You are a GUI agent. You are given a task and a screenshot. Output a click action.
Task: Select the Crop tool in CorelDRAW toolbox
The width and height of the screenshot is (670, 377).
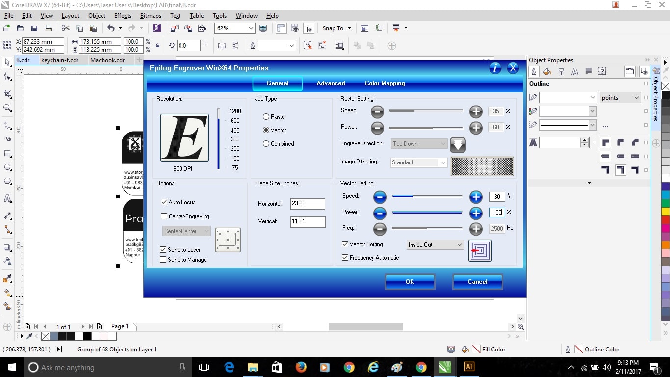click(7, 93)
